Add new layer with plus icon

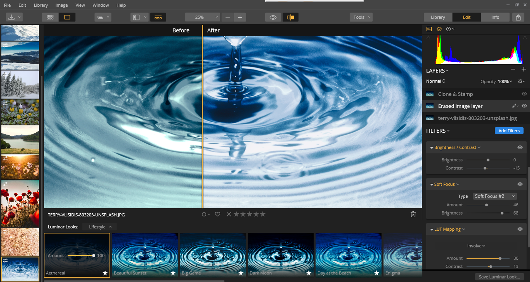[524, 69]
